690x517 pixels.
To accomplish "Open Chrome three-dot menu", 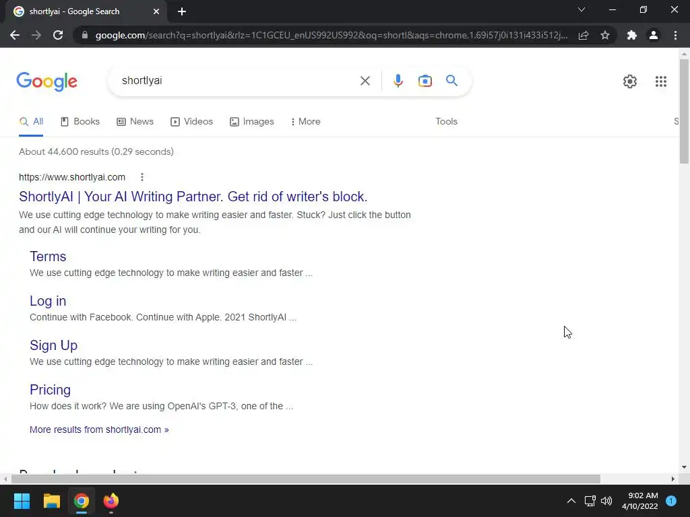I will click(x=675, y=35).
